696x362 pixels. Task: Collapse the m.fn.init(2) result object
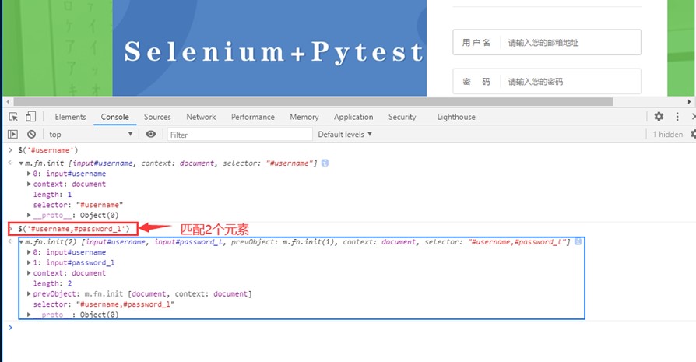pos(21,242)
